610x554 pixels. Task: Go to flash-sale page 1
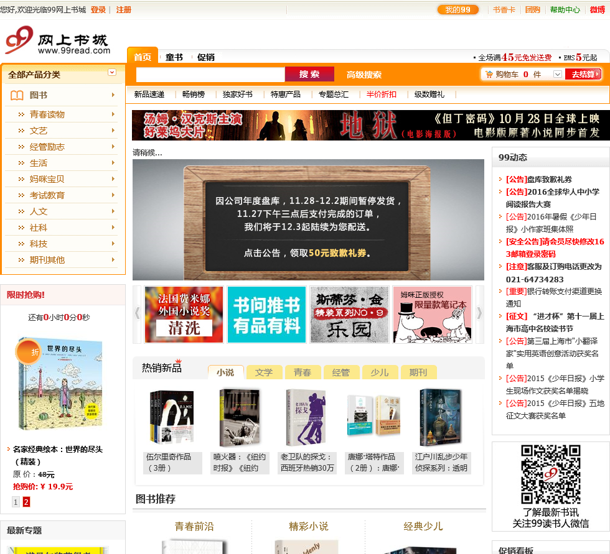point(16,502)
